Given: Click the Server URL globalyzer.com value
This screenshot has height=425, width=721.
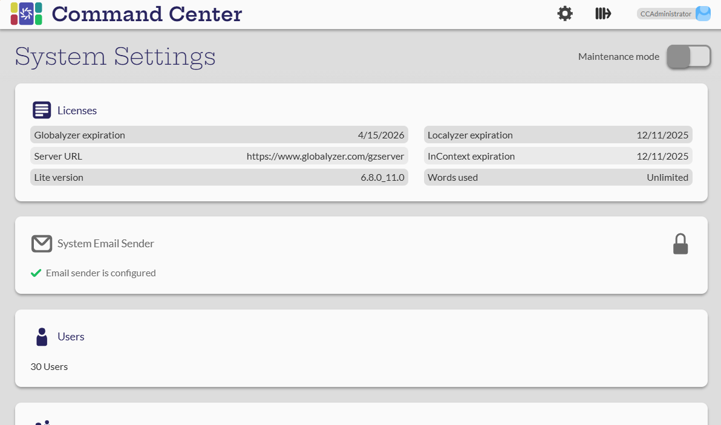Looking at the screenshot, I should (x=325, y=156).
